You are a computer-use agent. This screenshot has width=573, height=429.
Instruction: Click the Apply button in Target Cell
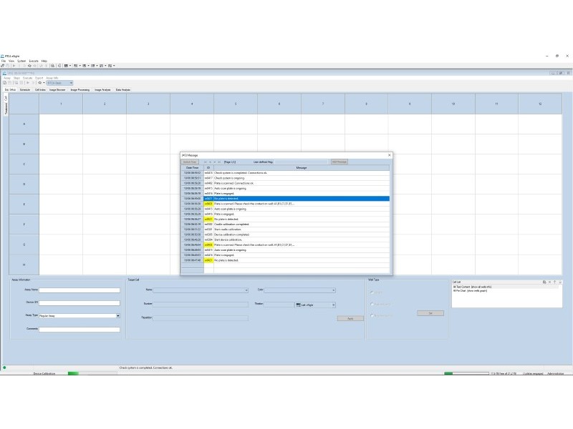[x=350, y=318]
